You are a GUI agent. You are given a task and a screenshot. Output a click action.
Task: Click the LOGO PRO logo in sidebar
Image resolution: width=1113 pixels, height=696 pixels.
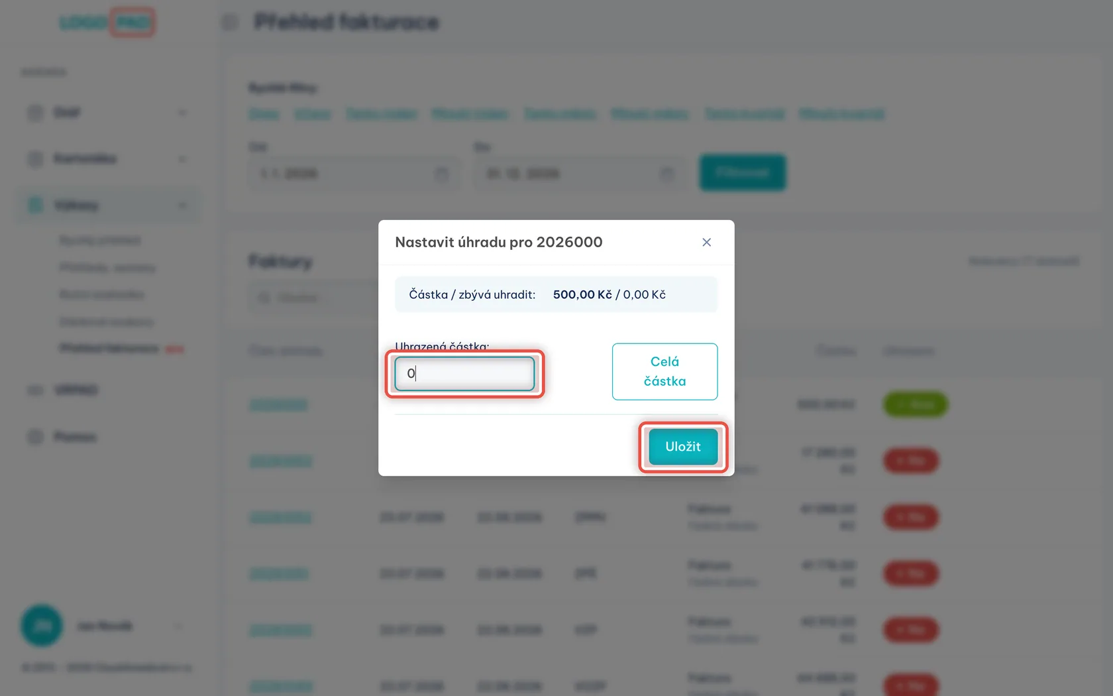tap(107, 23)
